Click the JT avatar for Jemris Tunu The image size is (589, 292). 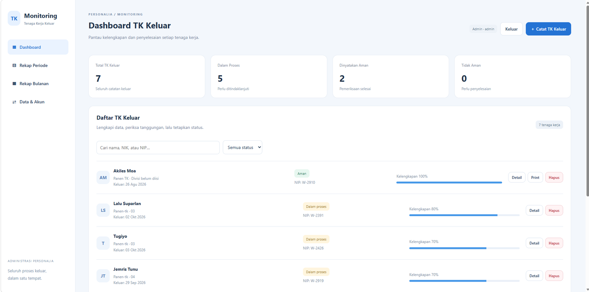[103, 276]
